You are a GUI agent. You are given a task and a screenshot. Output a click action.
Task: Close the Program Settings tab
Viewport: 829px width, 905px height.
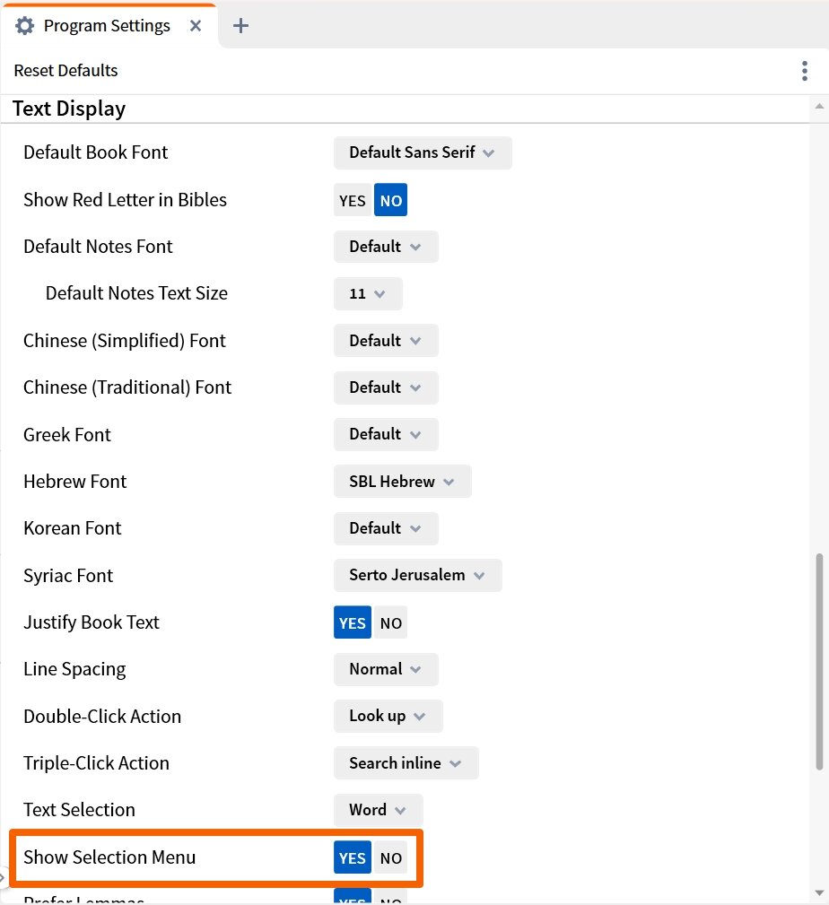click(196, 26)
